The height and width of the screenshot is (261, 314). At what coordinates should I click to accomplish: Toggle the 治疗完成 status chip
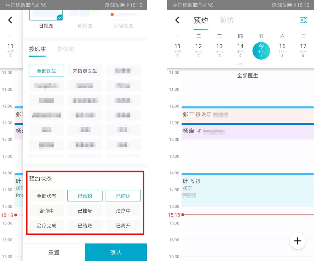tap(47, 226)
